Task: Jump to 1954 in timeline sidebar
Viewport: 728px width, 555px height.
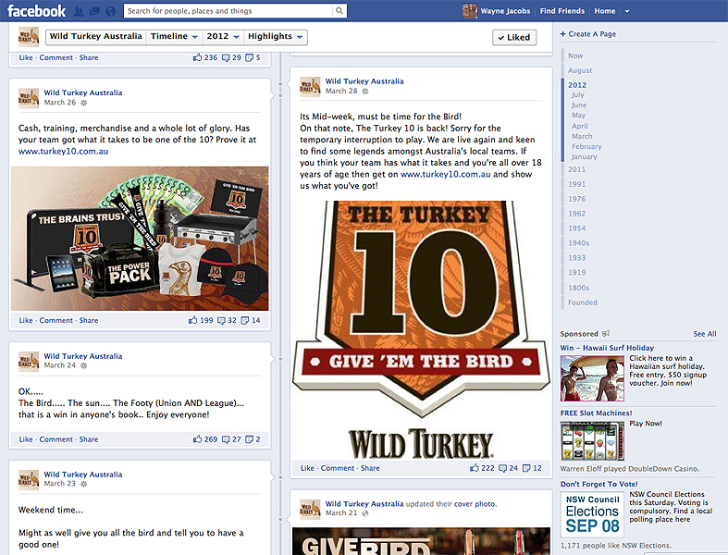Action: (576, 228)
